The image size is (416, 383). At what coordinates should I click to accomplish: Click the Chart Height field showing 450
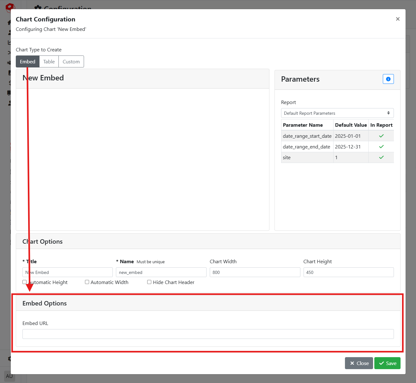348,272
